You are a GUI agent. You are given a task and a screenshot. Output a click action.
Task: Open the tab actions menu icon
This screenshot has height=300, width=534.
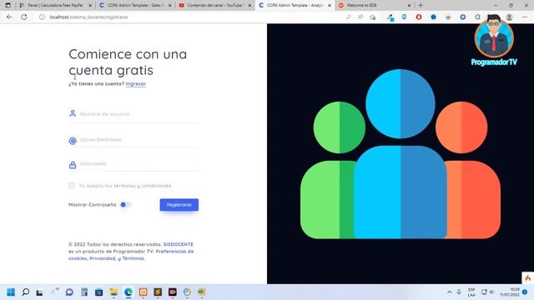pyautogui.click(x=8, y=5)
